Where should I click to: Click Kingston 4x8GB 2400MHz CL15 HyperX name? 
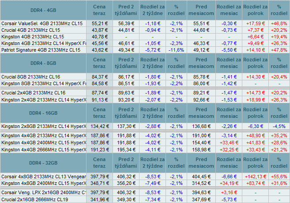pos(44,184)
